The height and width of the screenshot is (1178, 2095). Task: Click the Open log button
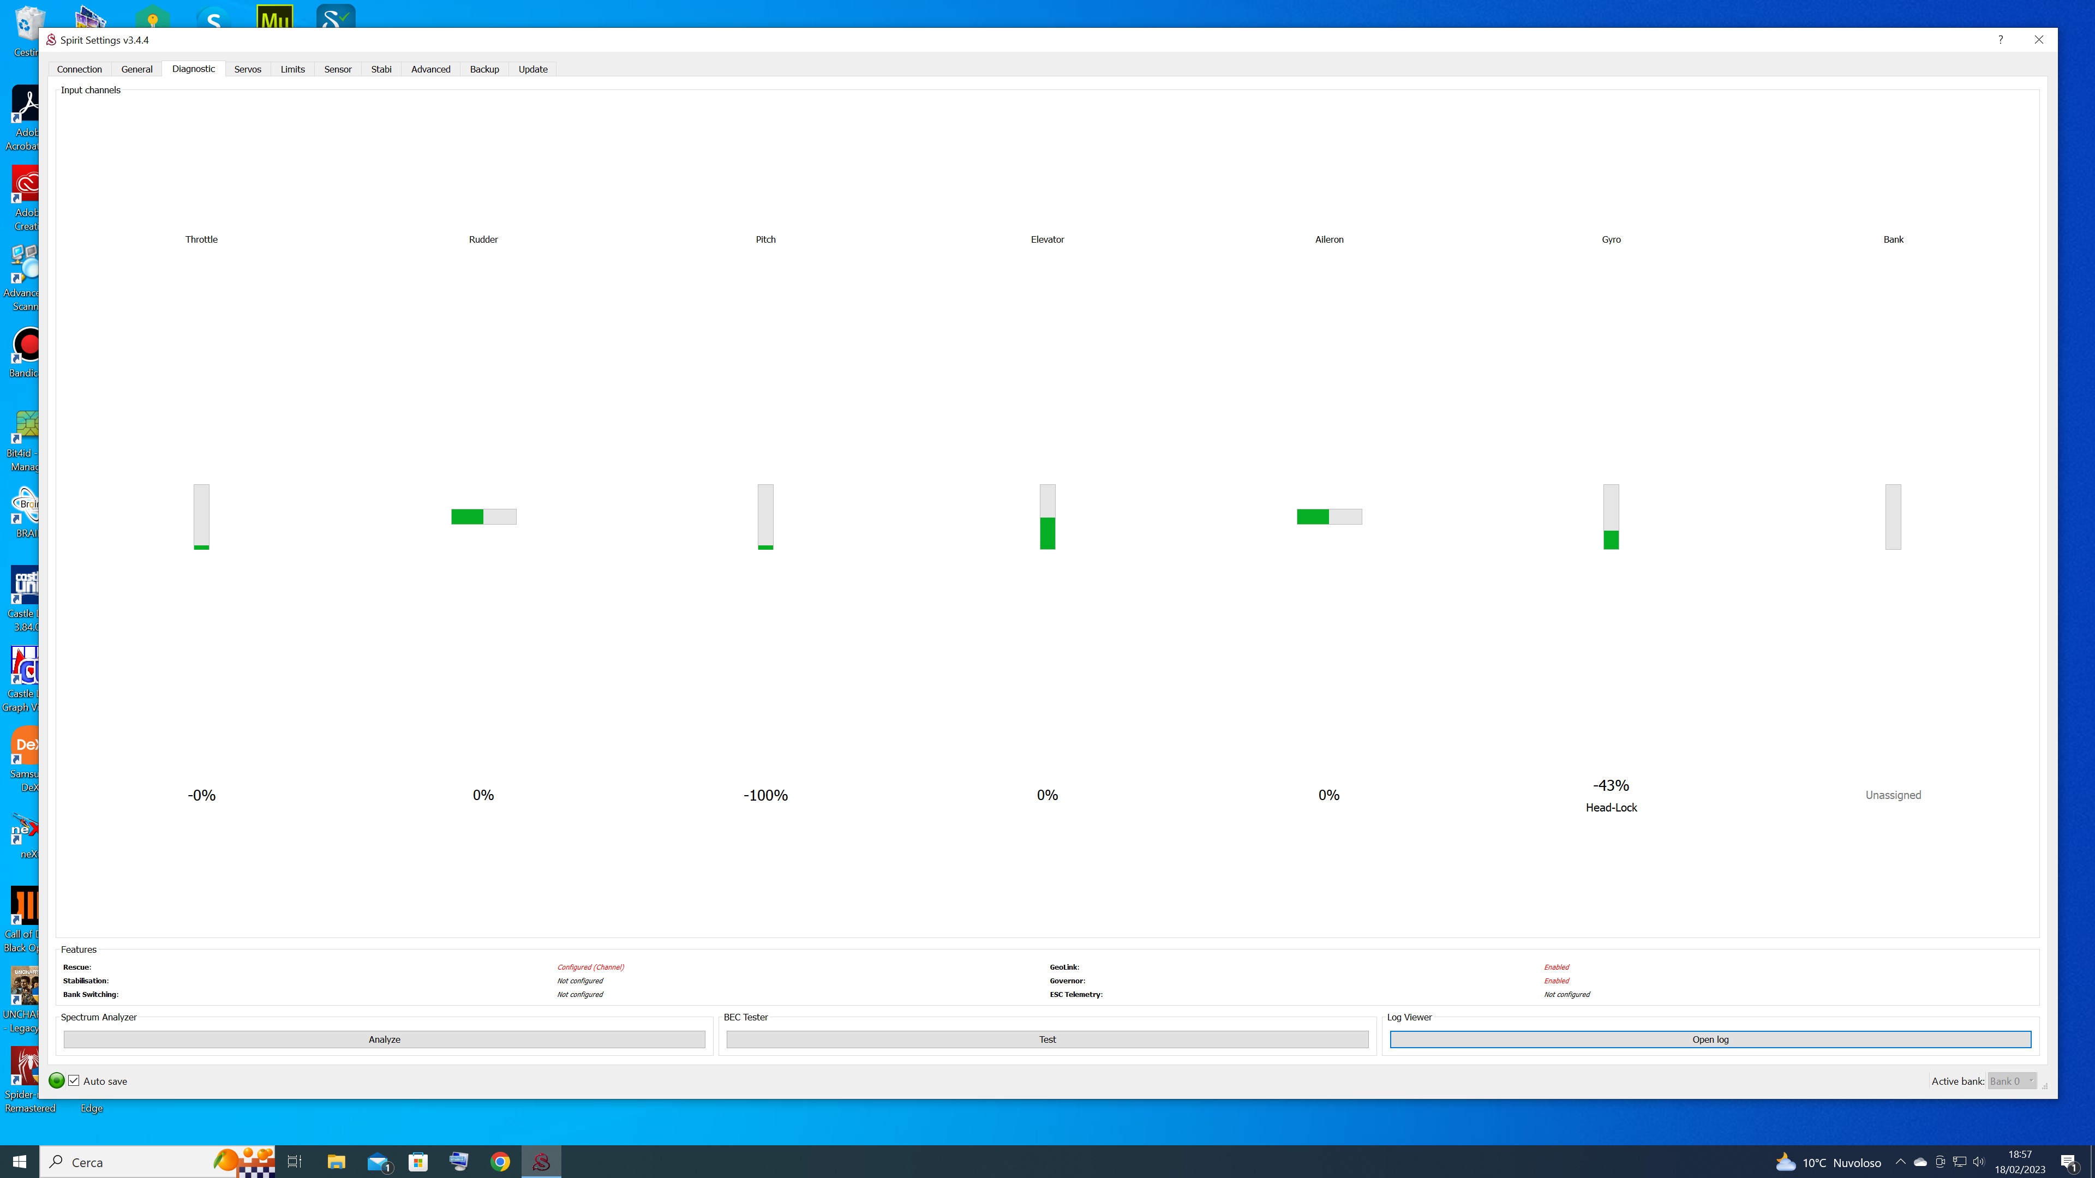[1709, 1039]
